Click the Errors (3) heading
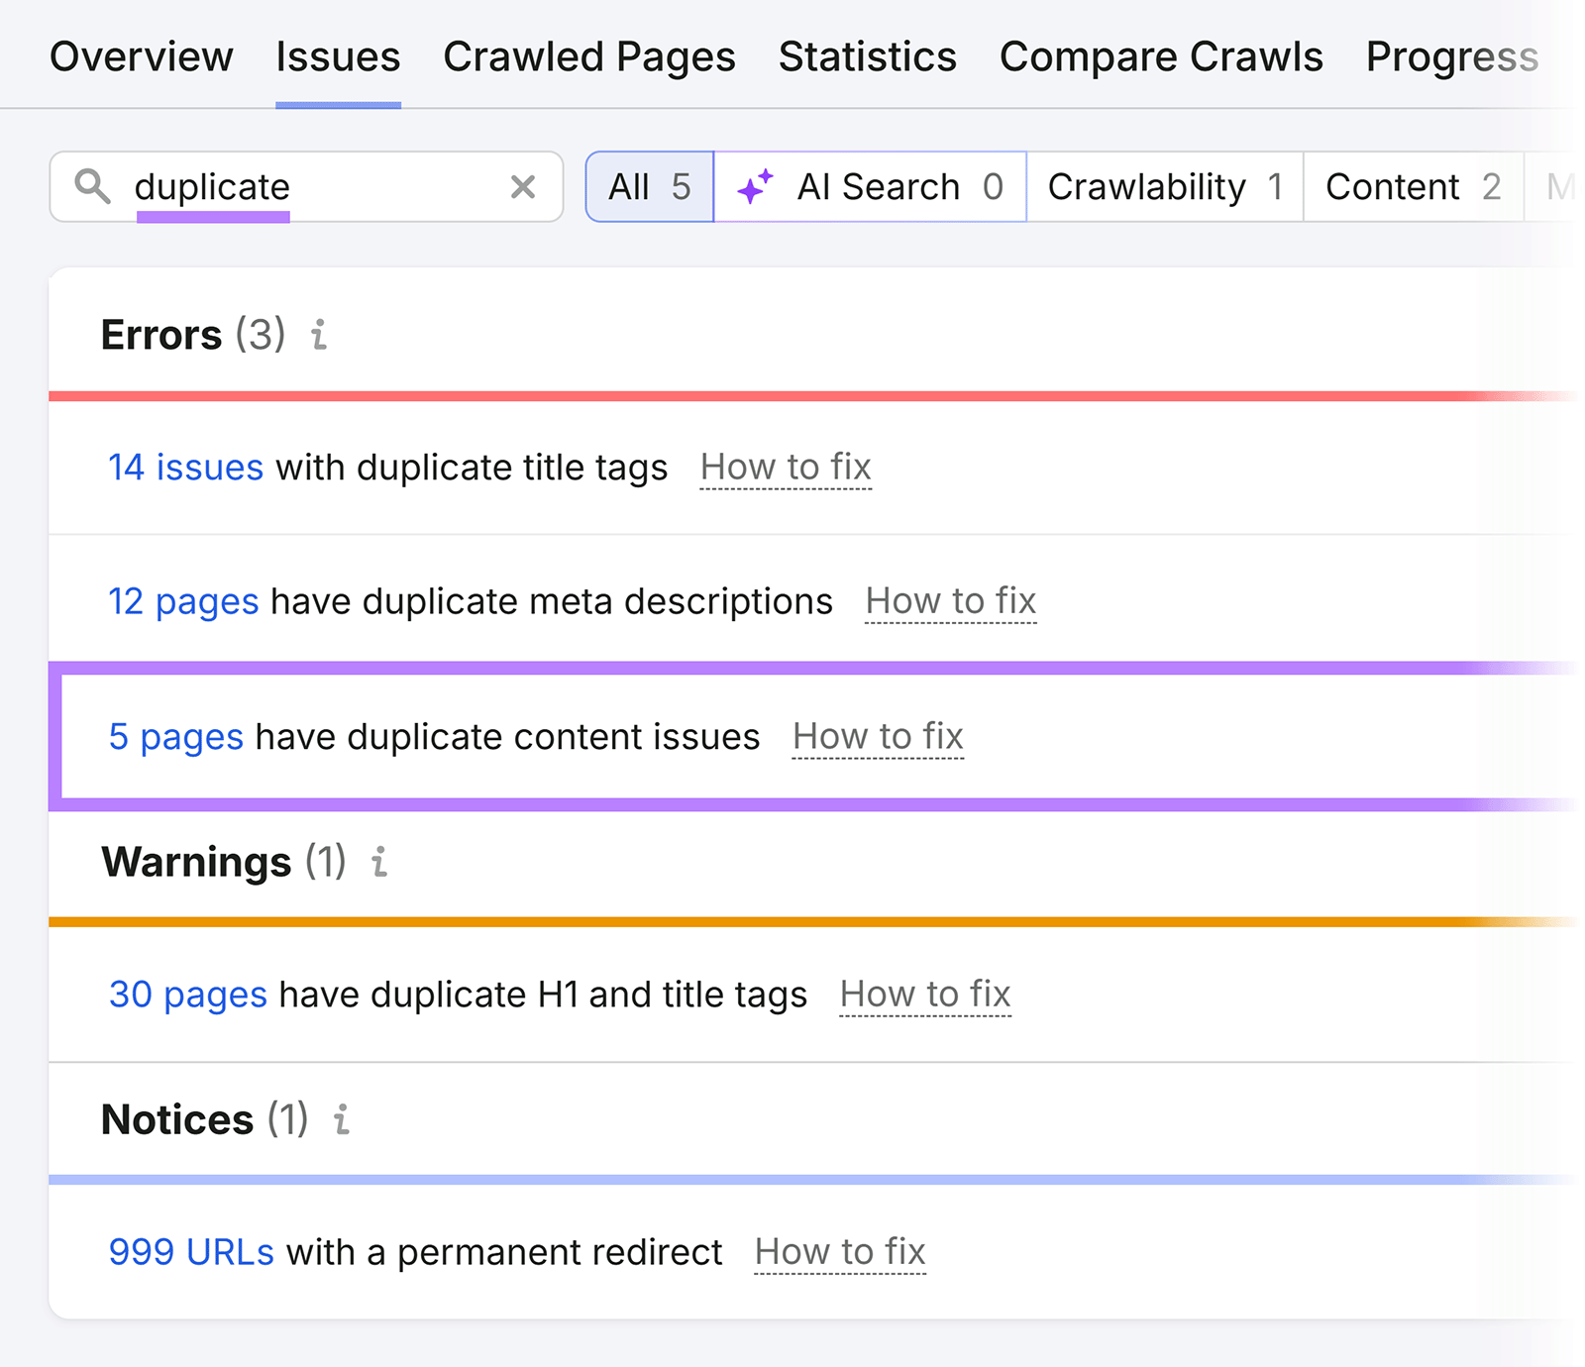This screenshot has height=1367, width=1585. pos(193,335)
